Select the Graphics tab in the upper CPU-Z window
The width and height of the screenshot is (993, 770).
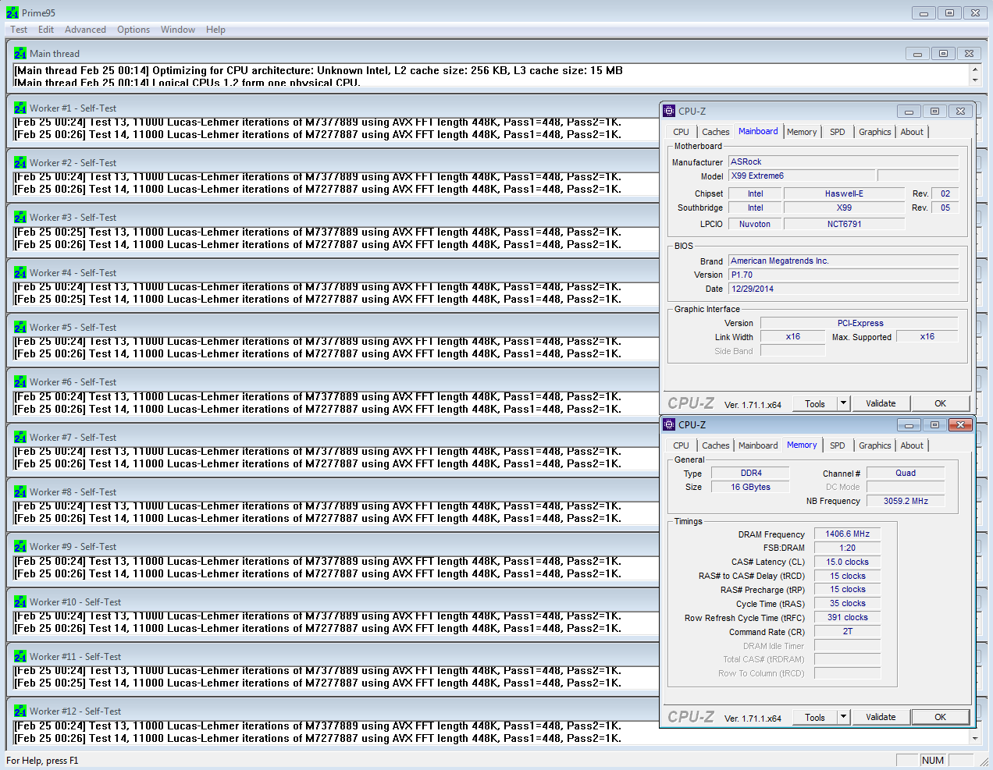click(x=874, y=132)
